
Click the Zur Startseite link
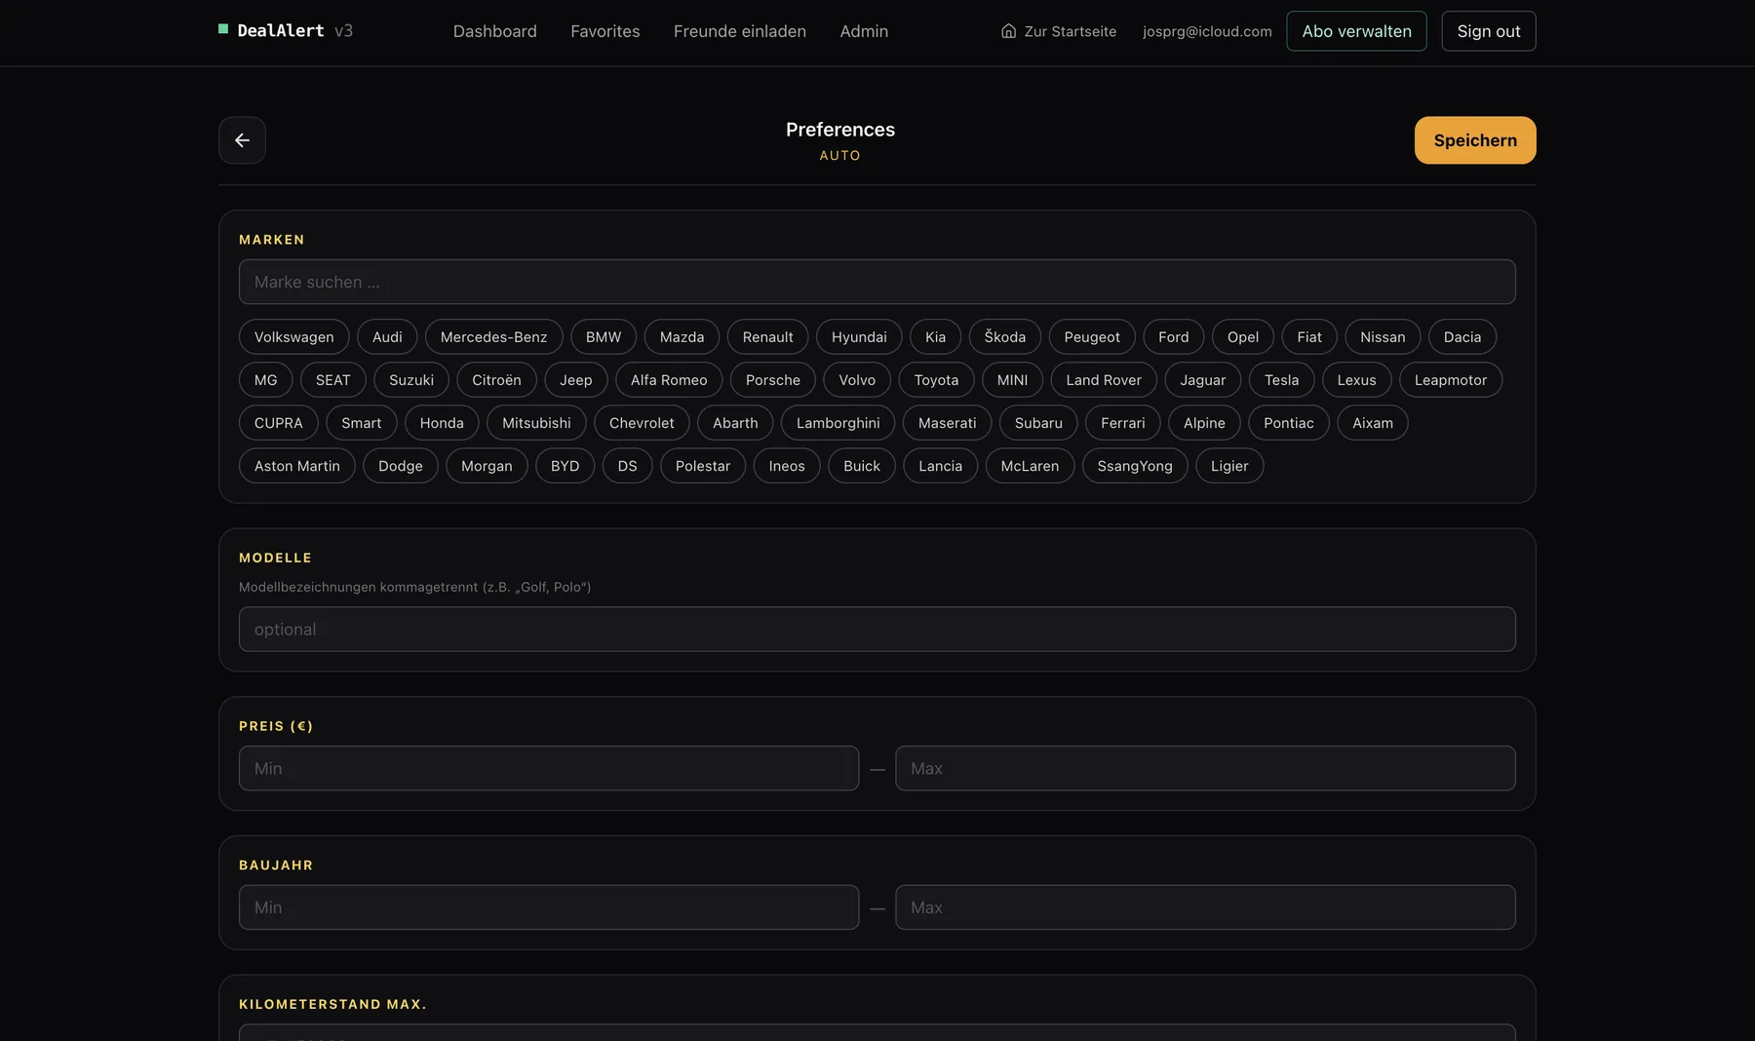[1059, 31]
